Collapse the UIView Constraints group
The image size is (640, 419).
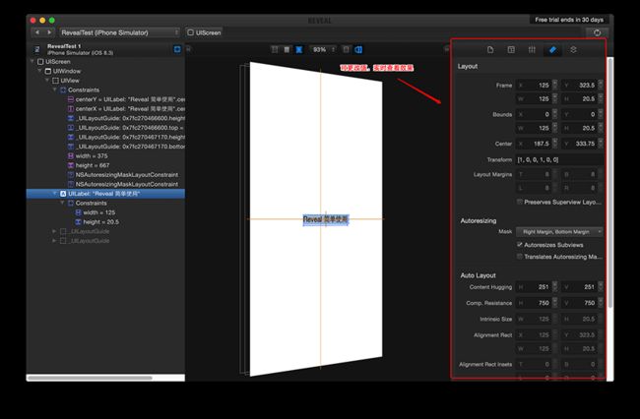point(55,90)
